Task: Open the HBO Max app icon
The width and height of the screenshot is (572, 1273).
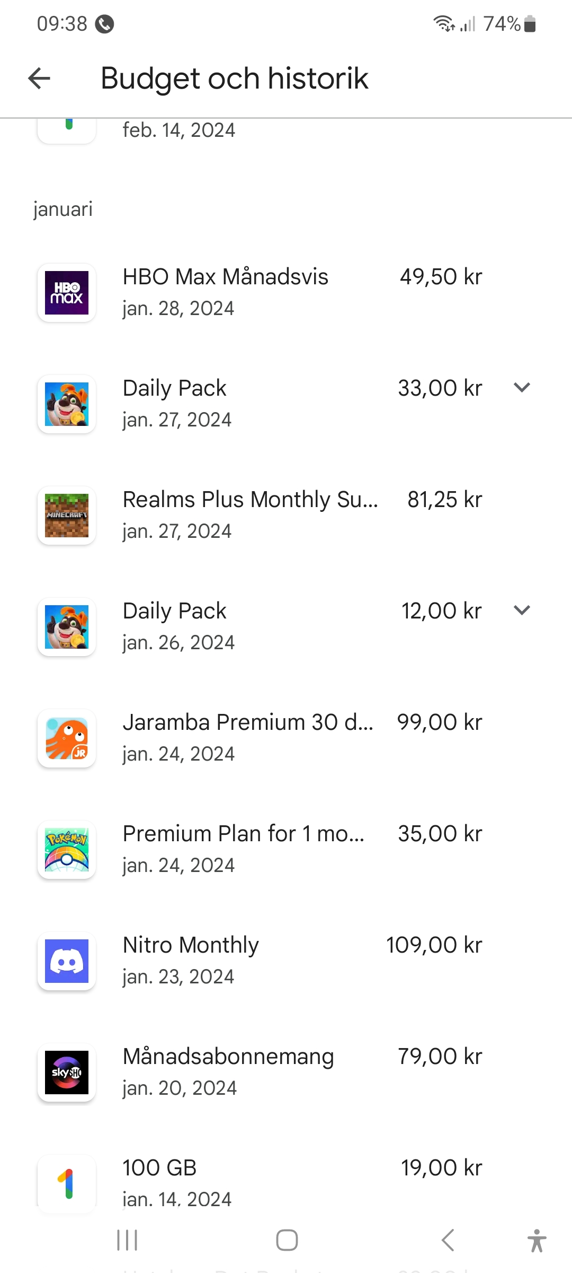Action: click(67, 293)
